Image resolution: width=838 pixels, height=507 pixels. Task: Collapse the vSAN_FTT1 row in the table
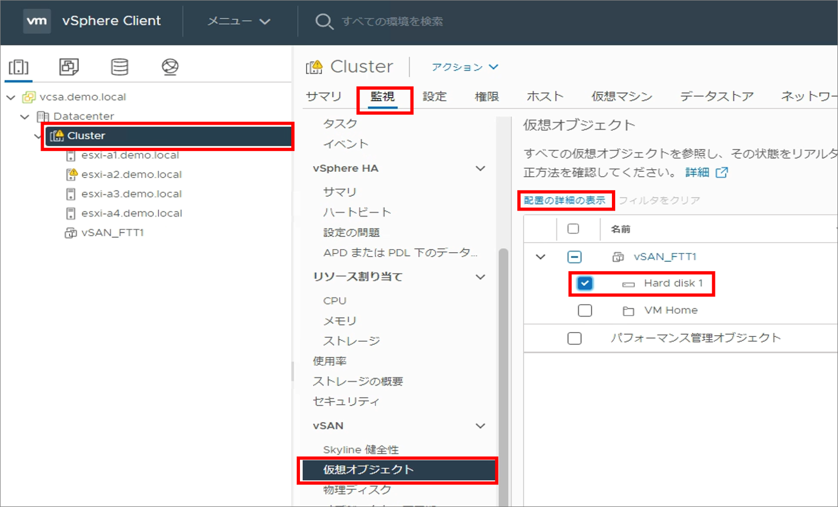click(540, 257)
